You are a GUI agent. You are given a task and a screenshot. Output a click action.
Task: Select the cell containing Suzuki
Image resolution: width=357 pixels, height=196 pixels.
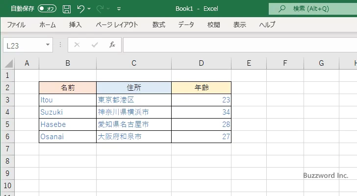[68, 112]
